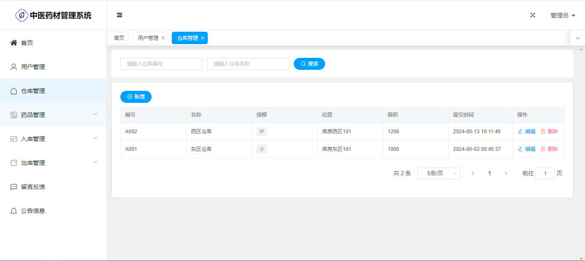Toggle fullscreen with the expand icon
Image resolution: width=585 pixels, height=261 pixels.
533,15
